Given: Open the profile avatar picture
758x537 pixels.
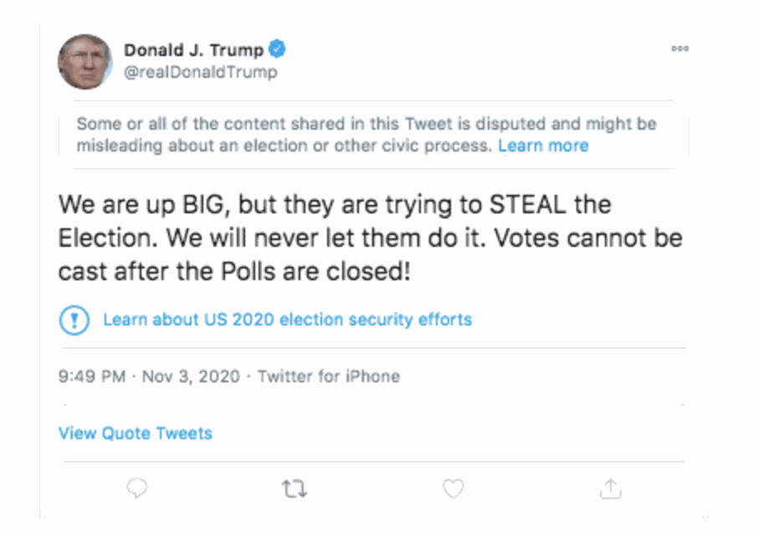Looking at the screenshot, I should tap(85, 62).
